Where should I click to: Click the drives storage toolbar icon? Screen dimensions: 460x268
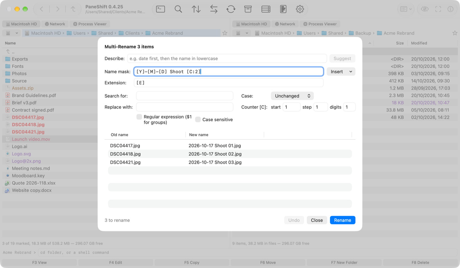point(266,9)
